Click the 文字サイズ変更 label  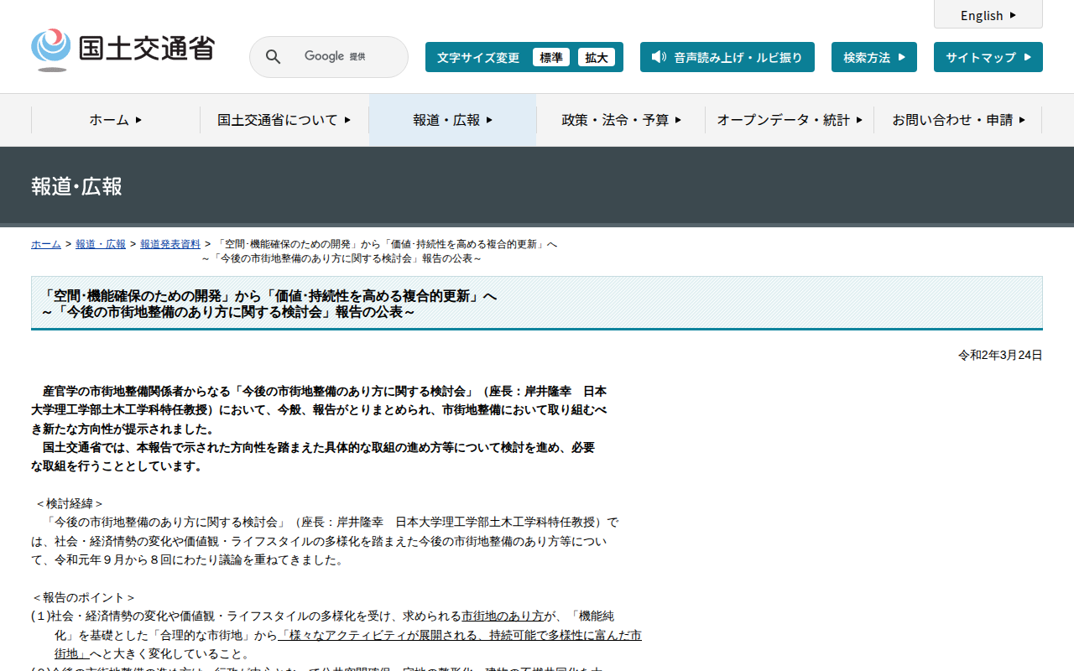(x=478, y=58)
